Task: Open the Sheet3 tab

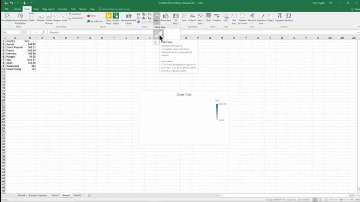Action: point(78,195)
